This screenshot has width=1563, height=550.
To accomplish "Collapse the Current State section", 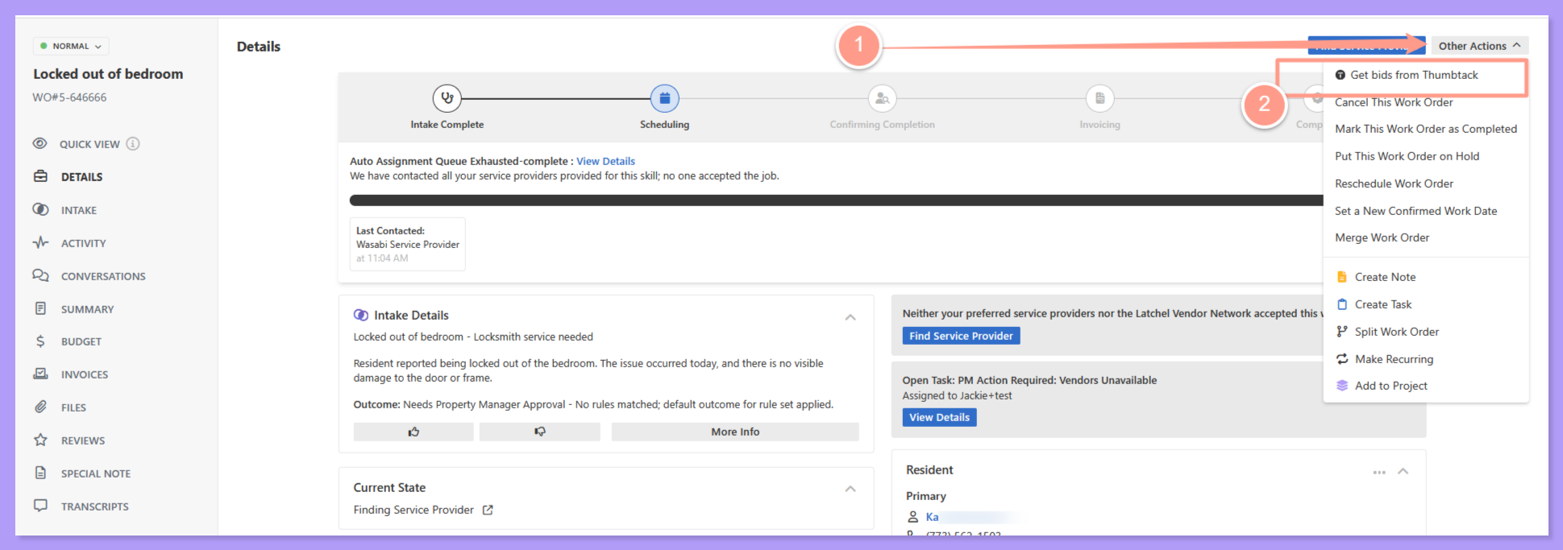I will [x=850, y=489].
